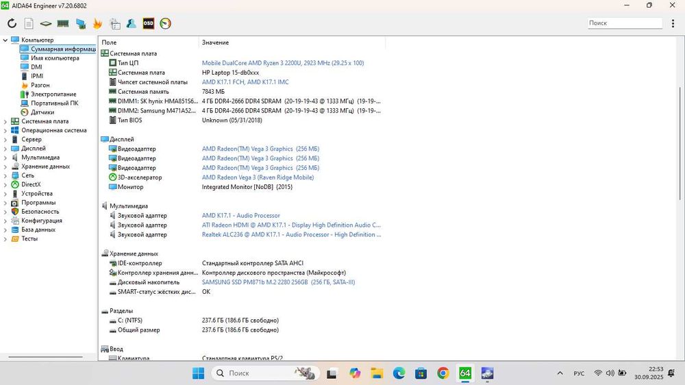Screen dimensions: 685x385
Task: Open the three-dot menu button
Action: point(673,23)
